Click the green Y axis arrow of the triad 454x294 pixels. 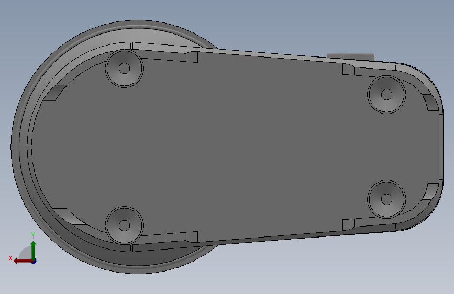(34, 250)
